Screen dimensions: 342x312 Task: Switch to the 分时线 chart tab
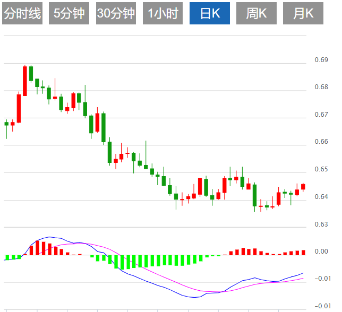tap(22, 13)
